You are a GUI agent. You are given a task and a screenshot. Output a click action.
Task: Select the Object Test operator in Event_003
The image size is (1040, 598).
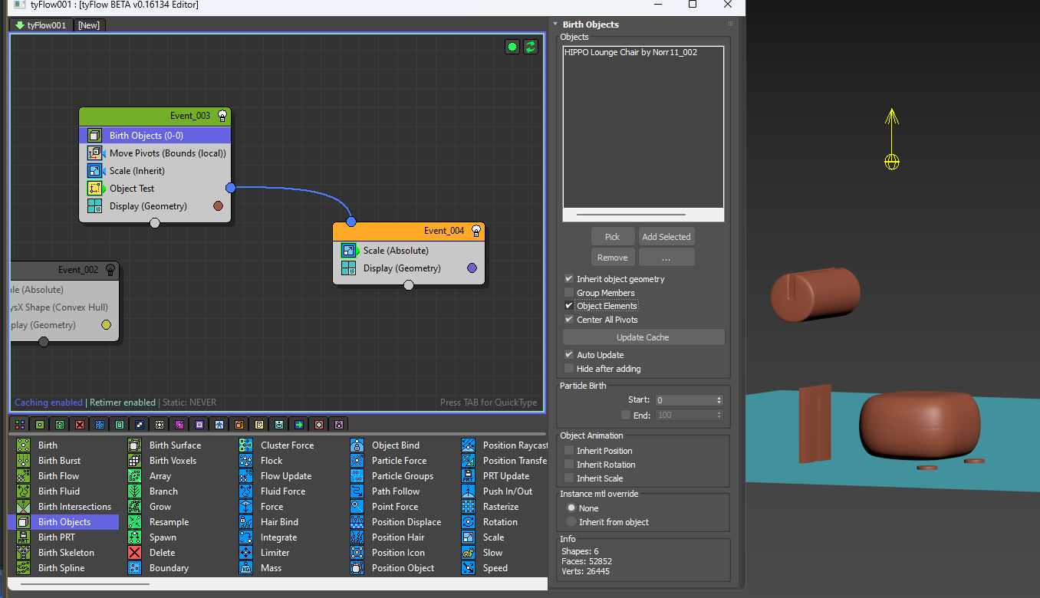(x=131, y=189)
